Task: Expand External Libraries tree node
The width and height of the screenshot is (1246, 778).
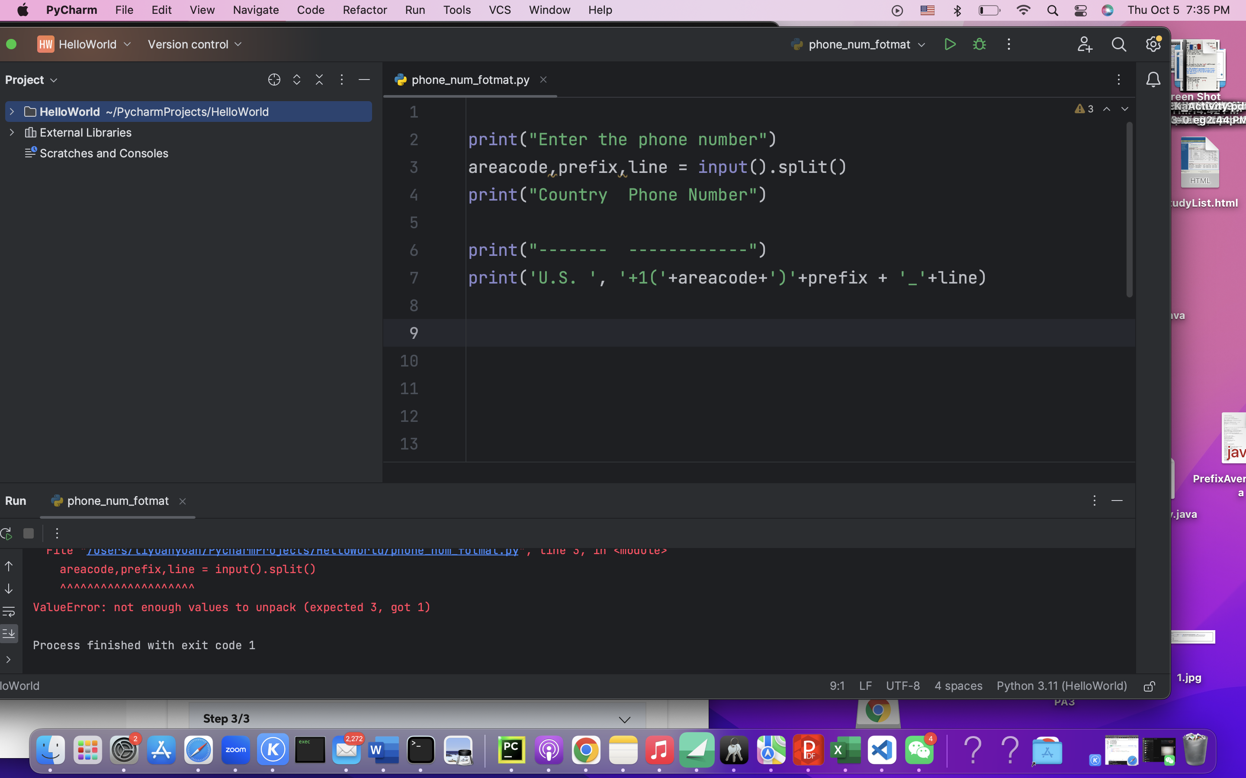Action: (12, 132)
